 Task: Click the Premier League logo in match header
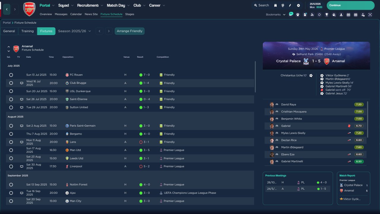pyautogui.click(x=322, y=49)
